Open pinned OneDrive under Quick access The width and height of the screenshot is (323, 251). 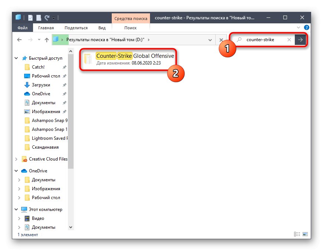[41, 93]
